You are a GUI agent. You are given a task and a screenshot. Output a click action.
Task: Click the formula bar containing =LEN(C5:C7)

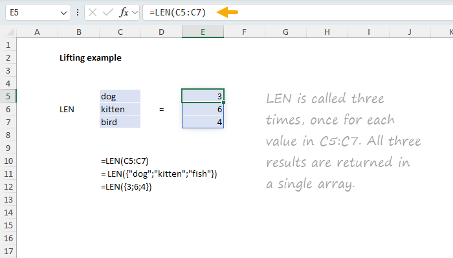tap(291, 12)
